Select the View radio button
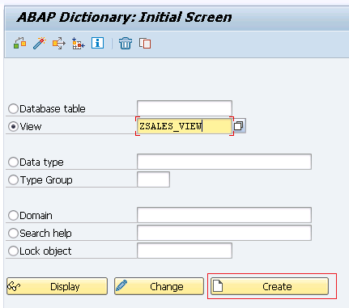349x308 pixels. click(x=13, y=126)
